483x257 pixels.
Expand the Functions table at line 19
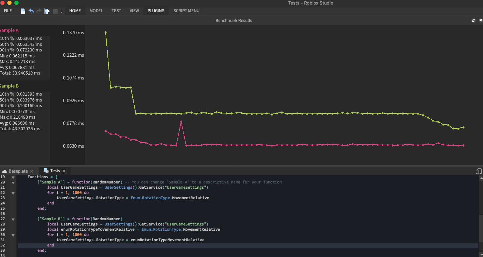[x=13, y=177]
